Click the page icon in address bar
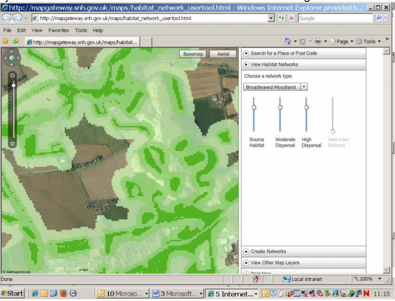The height and width of the screenshot is (301, 395). (35, 18)
